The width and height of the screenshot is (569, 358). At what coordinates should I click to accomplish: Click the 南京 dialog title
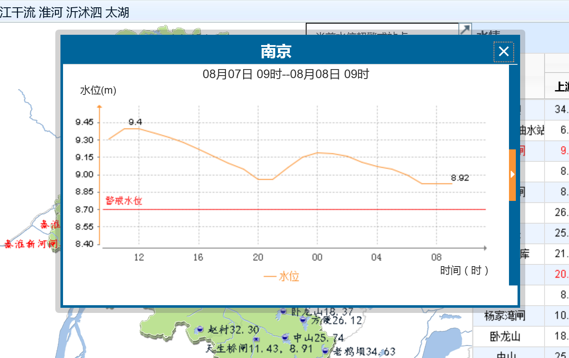(x=276, y=52)
